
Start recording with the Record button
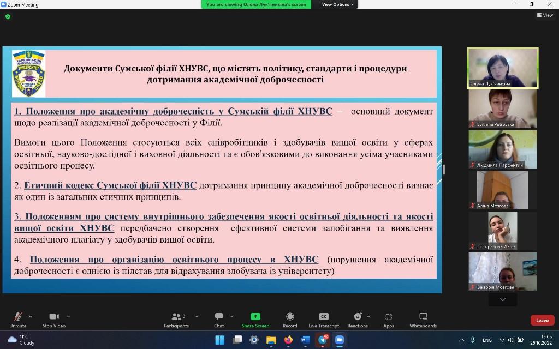pos(290,320)
